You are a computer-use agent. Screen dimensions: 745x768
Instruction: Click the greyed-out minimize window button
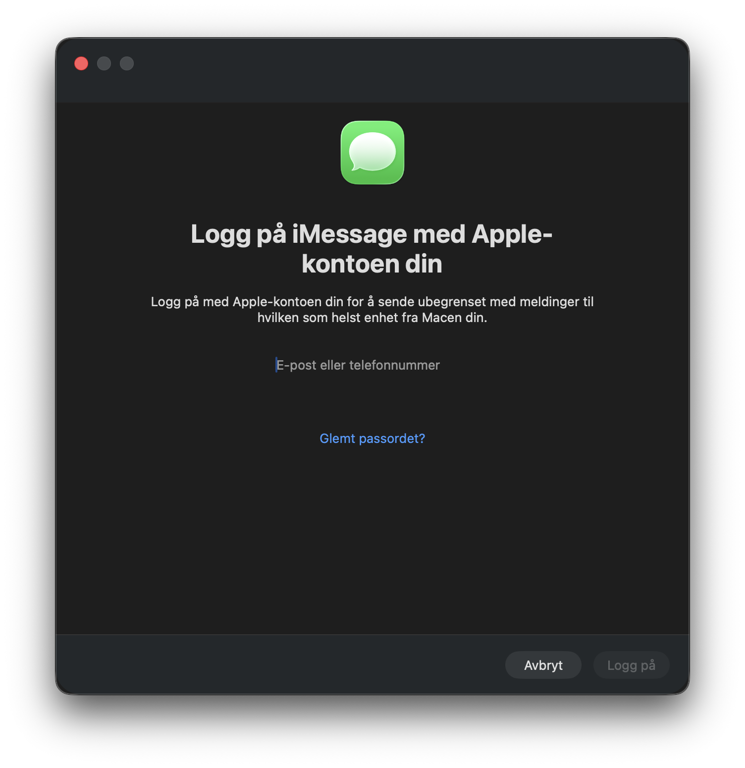[104, 63]
